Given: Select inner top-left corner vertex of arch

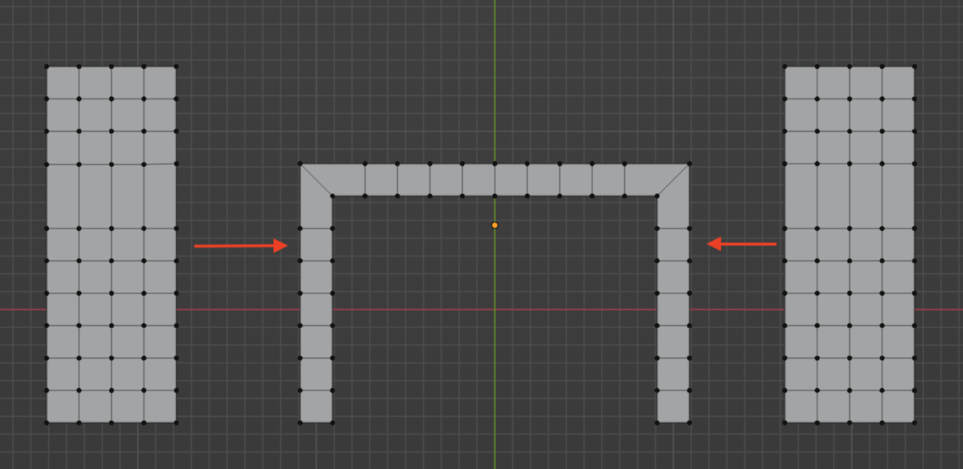Looking at the screenshot, I should point(332,196).
